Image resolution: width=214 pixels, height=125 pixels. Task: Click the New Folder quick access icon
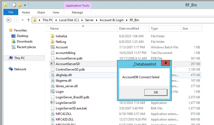(20, 5)
